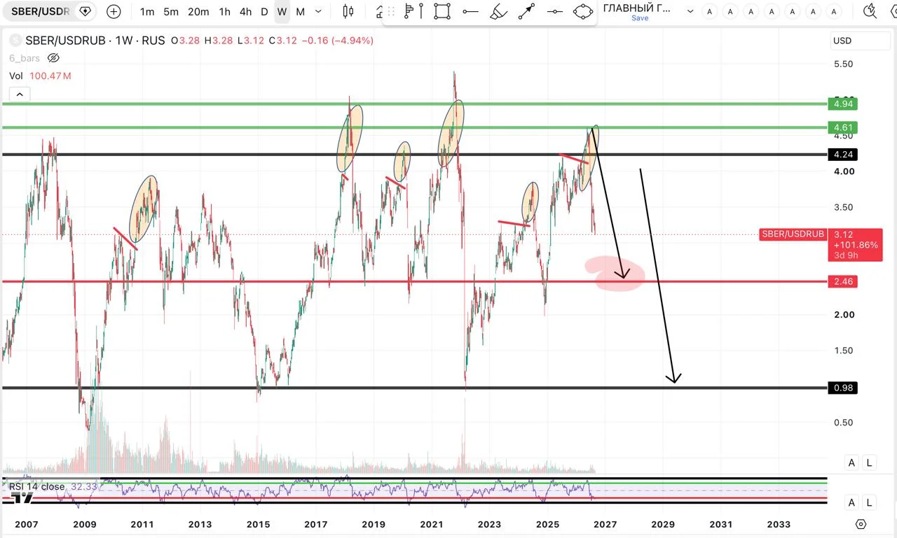Select the weekly W interval
Viewport: 897px width, 538px height.
tap(282, 11)
